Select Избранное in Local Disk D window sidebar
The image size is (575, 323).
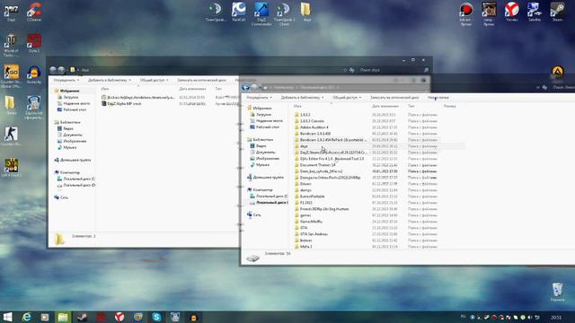click(260, 108)
